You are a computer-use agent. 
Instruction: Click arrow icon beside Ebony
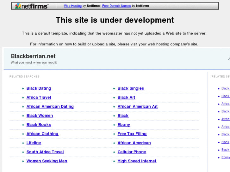[114, 125]
